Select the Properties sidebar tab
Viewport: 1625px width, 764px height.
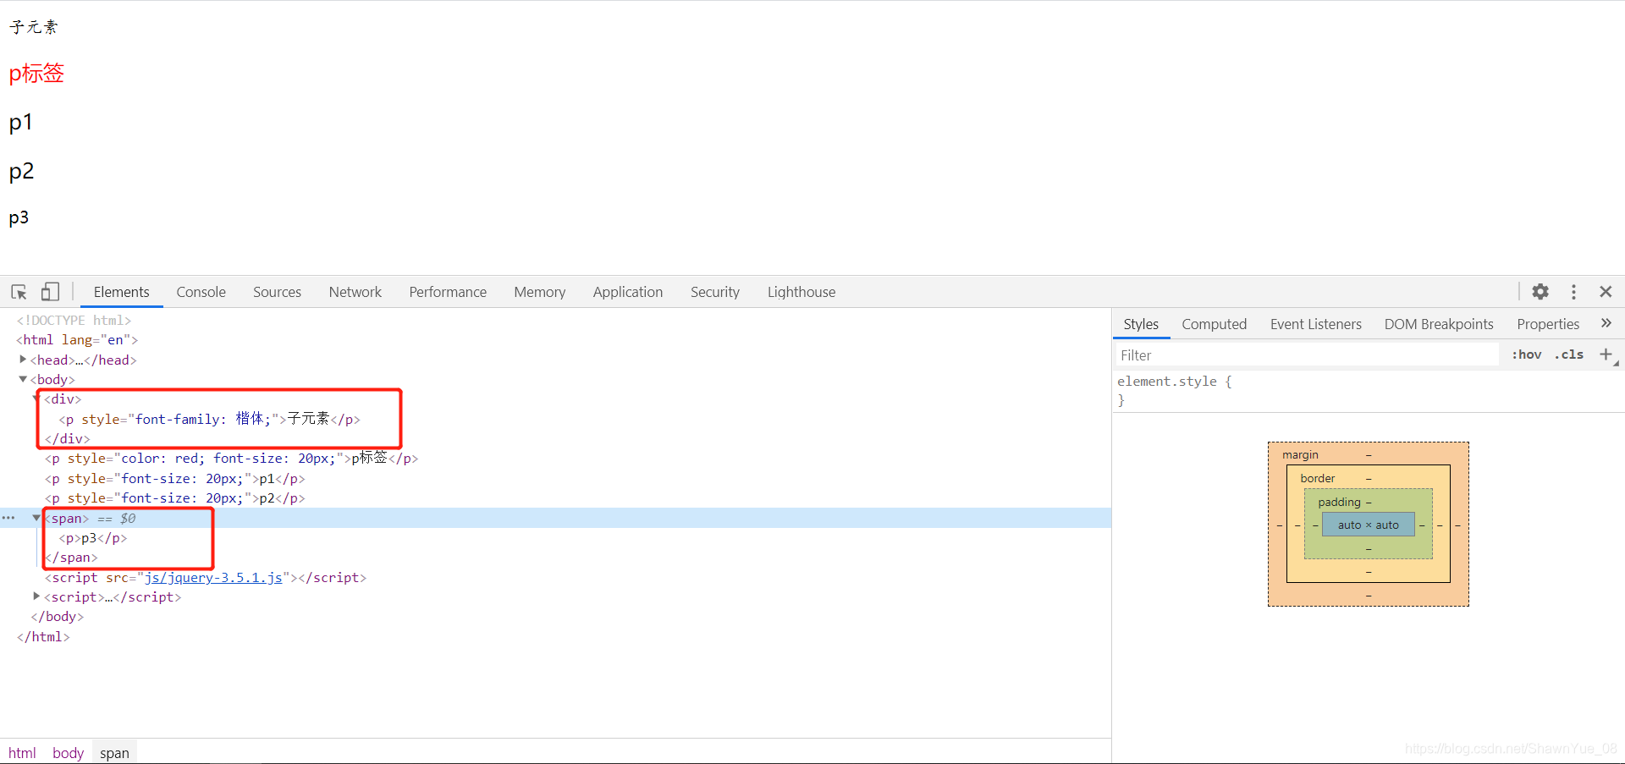(x=1548, y=324)
